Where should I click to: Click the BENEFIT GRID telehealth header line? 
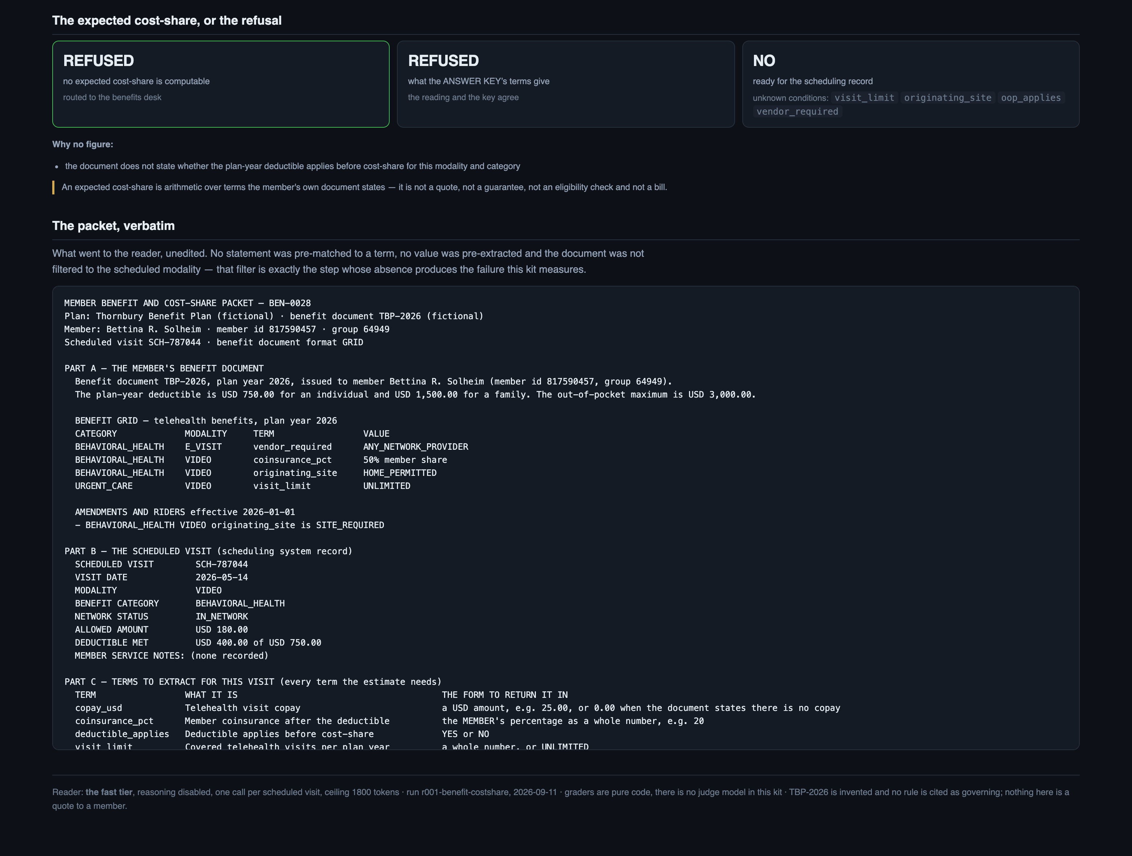click(x=206, y=421)
